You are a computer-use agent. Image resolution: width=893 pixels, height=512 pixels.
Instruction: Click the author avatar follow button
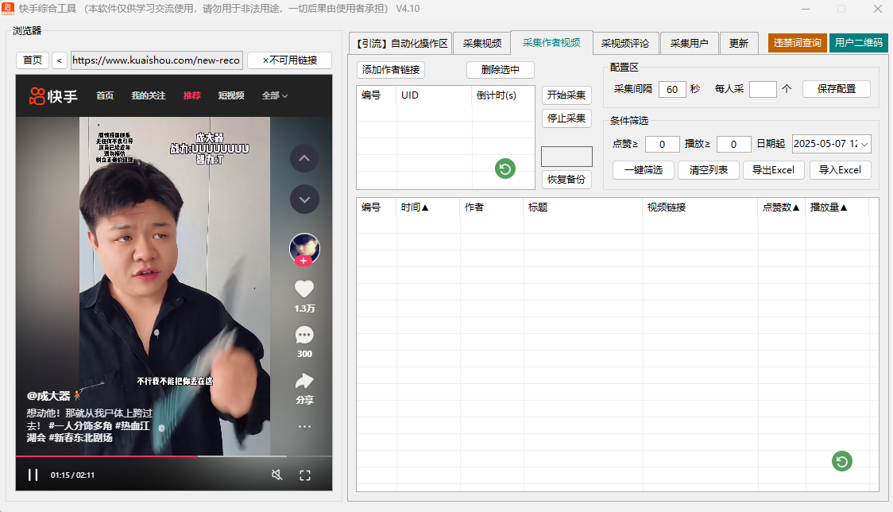click(304, 260)
